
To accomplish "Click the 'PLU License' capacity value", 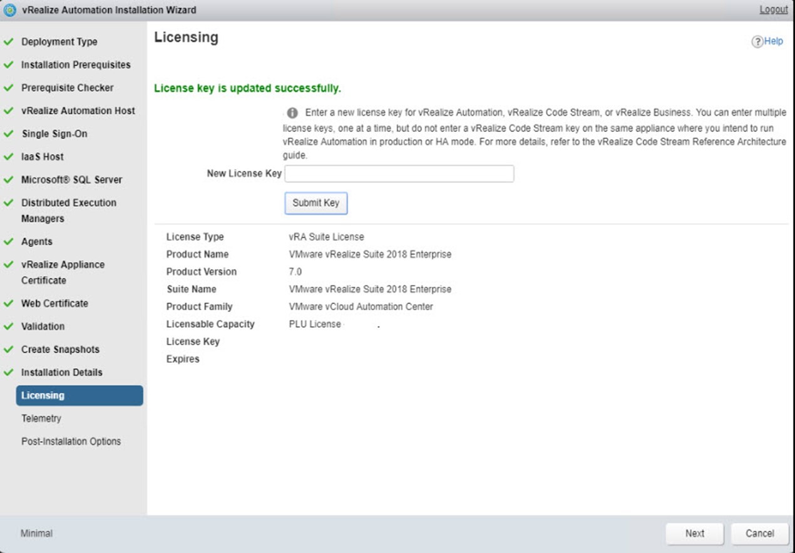I will click(315, 324).
